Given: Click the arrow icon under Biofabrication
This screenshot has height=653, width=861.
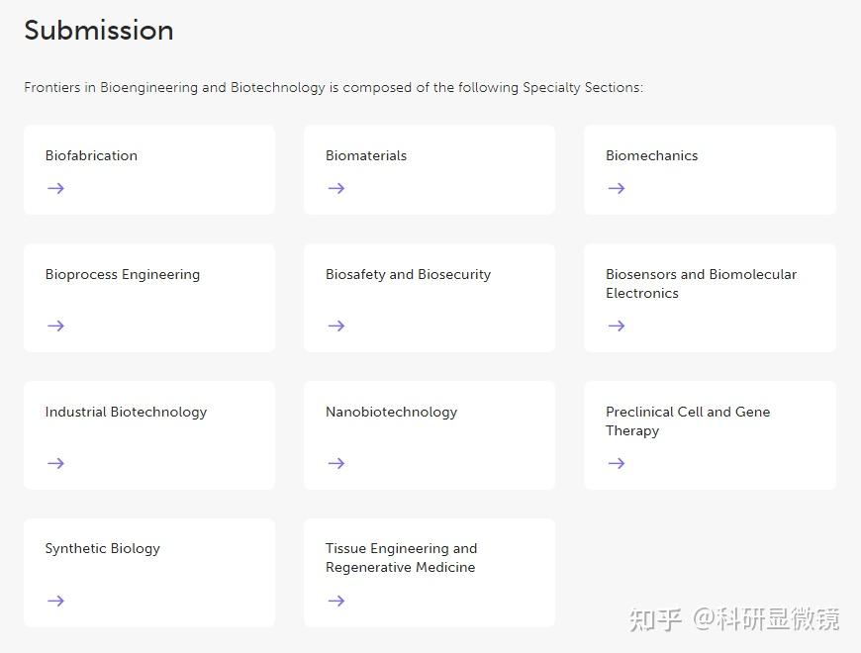Looking at the screenshot, I should coord(55,188).
